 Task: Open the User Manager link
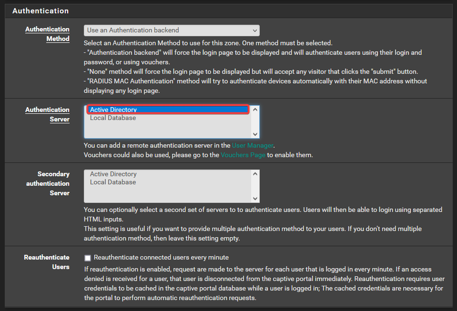click(253, 145)
